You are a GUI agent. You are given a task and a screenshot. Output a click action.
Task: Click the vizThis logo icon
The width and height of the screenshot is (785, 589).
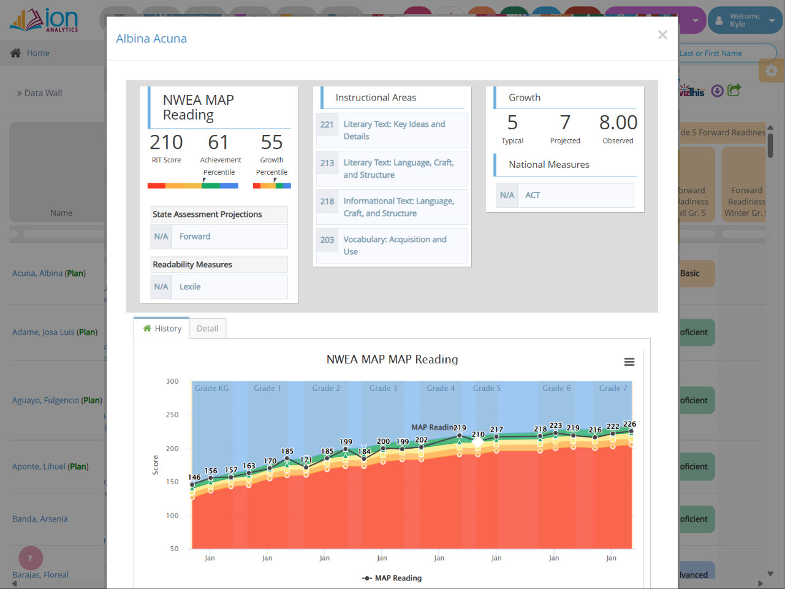pyautogui.click(x=692, y=91)
